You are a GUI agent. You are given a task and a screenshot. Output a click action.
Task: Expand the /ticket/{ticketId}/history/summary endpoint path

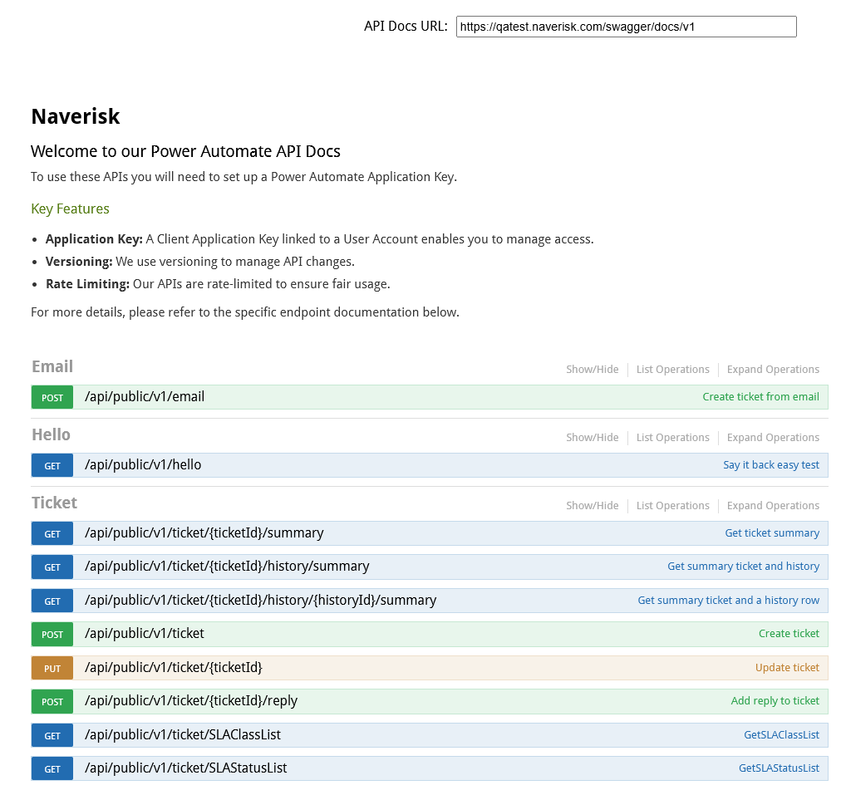pyautogui.click(x=227, y=567)
